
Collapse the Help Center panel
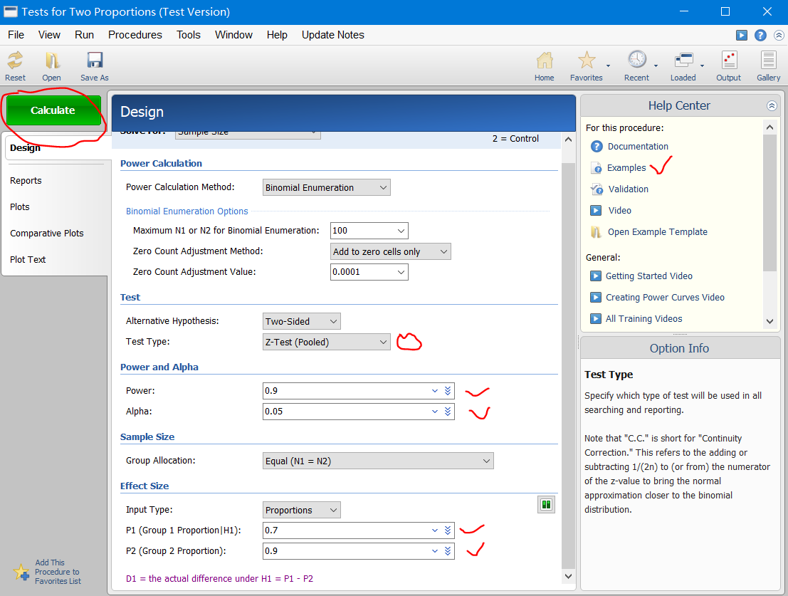click(x=772, y=105)
